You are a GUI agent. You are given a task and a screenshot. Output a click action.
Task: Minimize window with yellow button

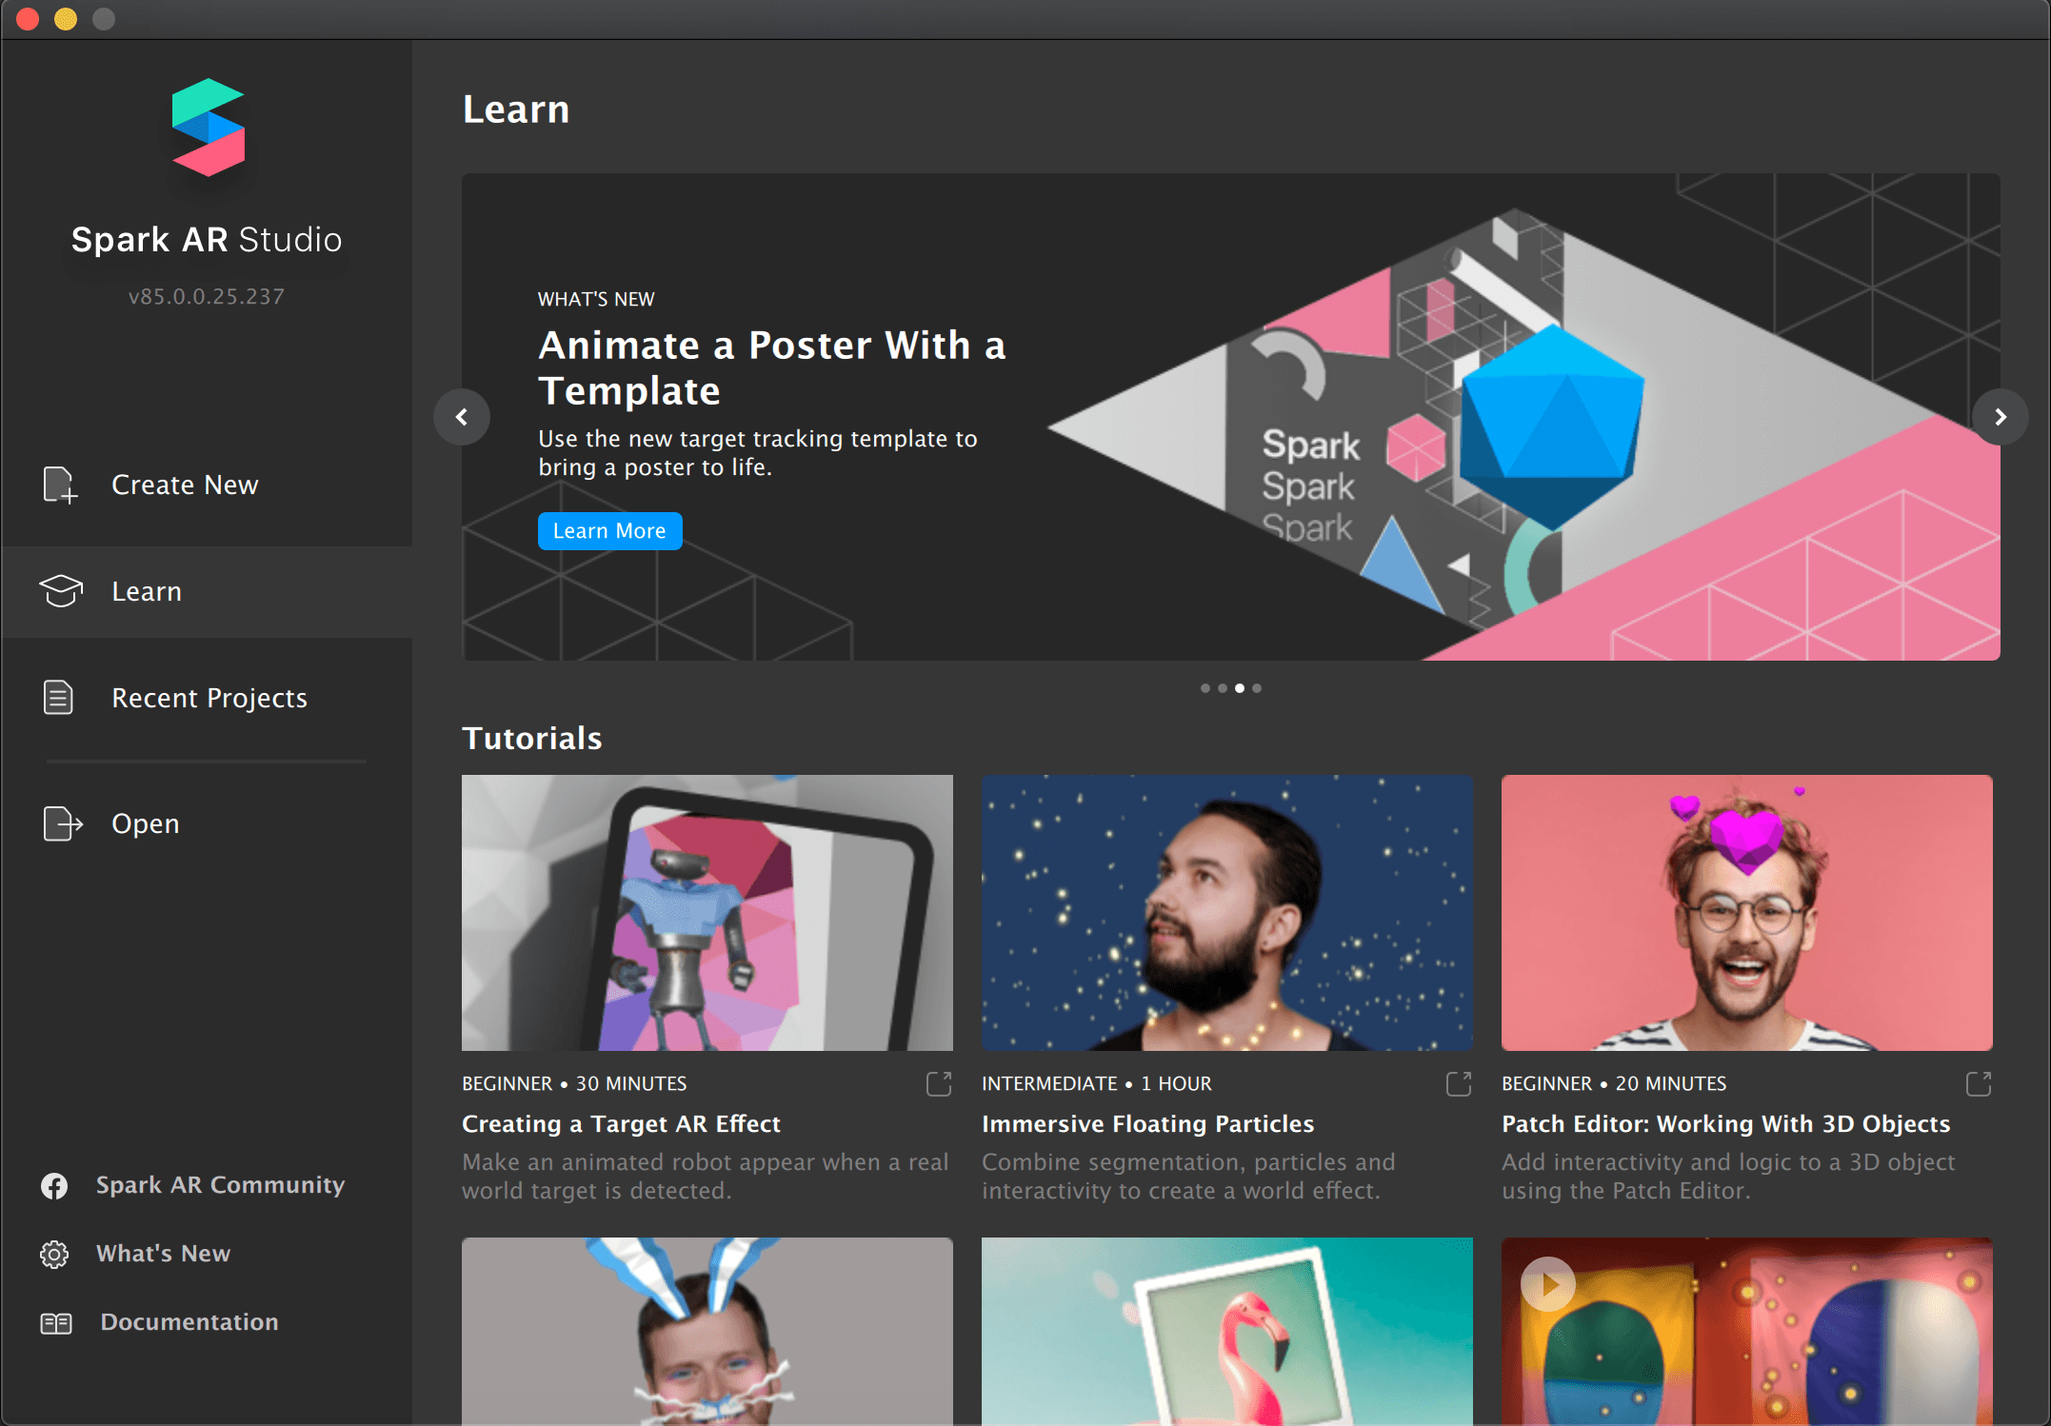(66, 19)
